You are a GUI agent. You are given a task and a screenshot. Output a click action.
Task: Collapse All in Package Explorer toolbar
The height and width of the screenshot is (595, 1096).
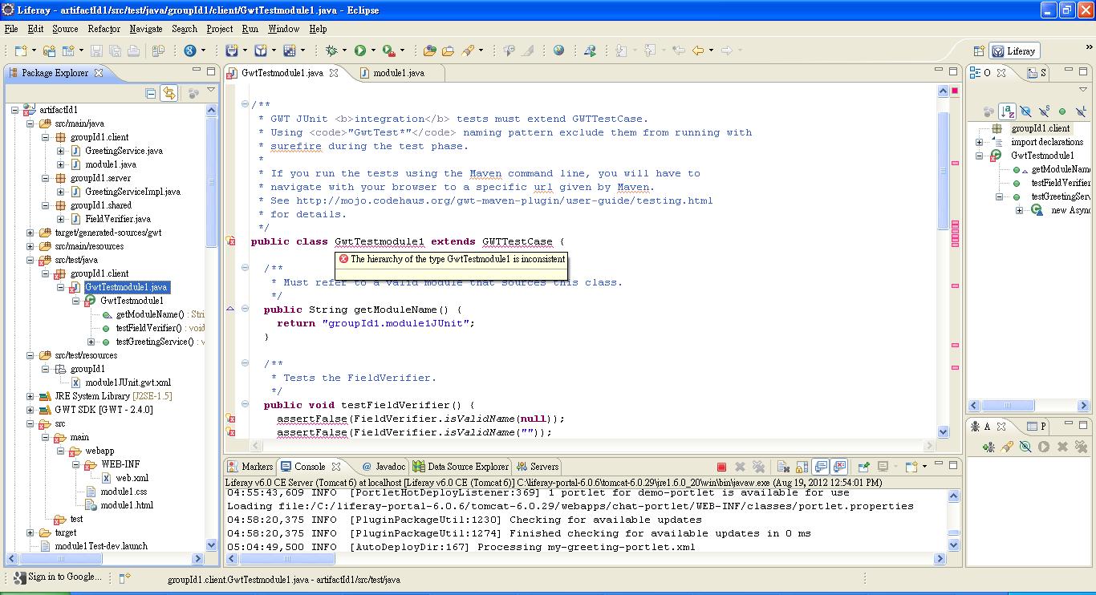coord(151,93)
